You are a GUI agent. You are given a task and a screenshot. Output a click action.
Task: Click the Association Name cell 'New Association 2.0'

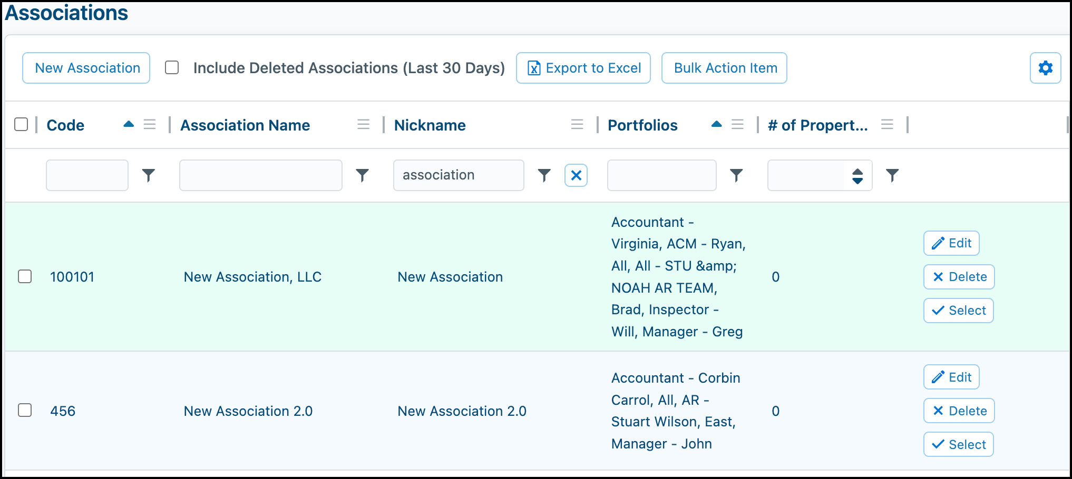pos(248,411)
